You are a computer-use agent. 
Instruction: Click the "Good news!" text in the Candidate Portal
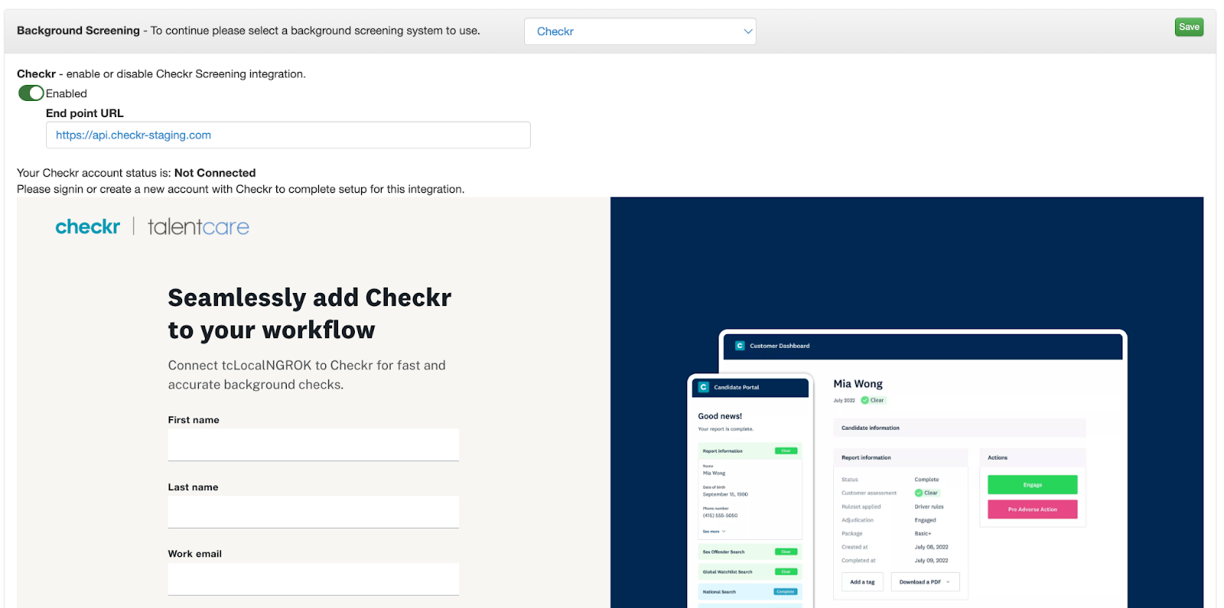tap(720, 416)
